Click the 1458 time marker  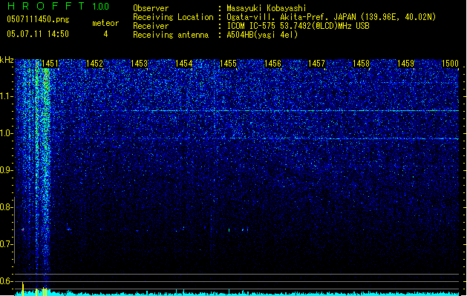point(361,64)
